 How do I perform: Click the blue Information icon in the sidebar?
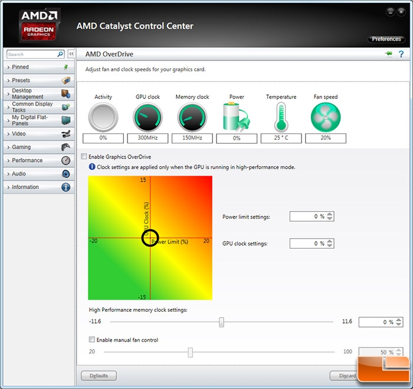click(66, 187)
